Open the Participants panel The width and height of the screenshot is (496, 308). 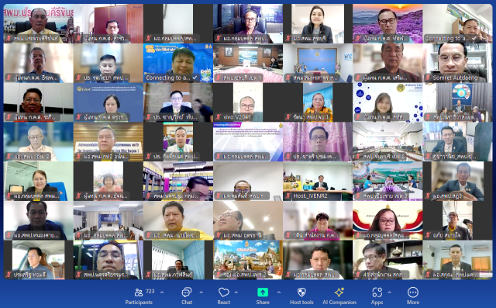pos(139,296)
